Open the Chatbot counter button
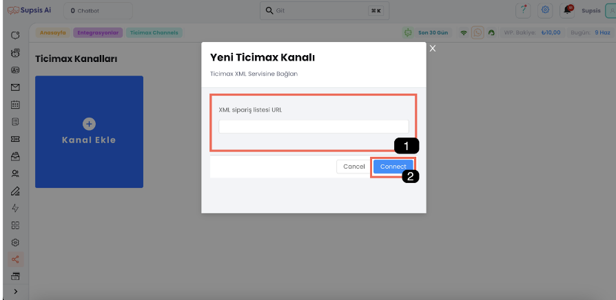616x300 pixels. pos(99,10)
